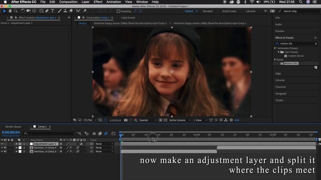Select the Puppet Pin tool
The width and height of the screenshot is (321, 180).
(85, 11)
